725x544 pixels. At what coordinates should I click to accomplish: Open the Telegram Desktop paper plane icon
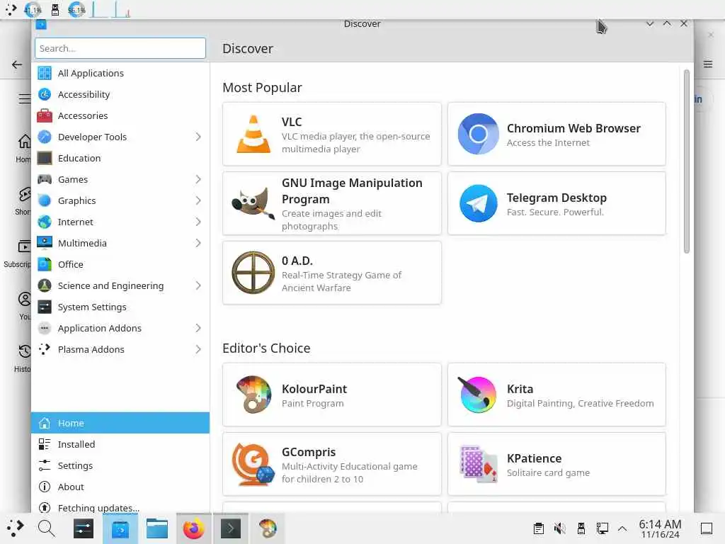pos(478,203)
